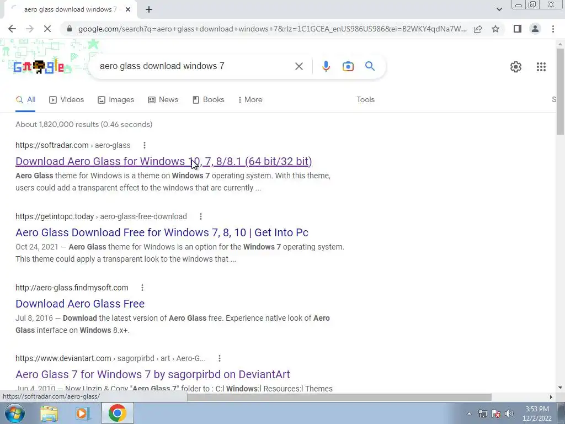565x424 pixels.
Task: Toggle the Chrome side panel
Action: 518,29
